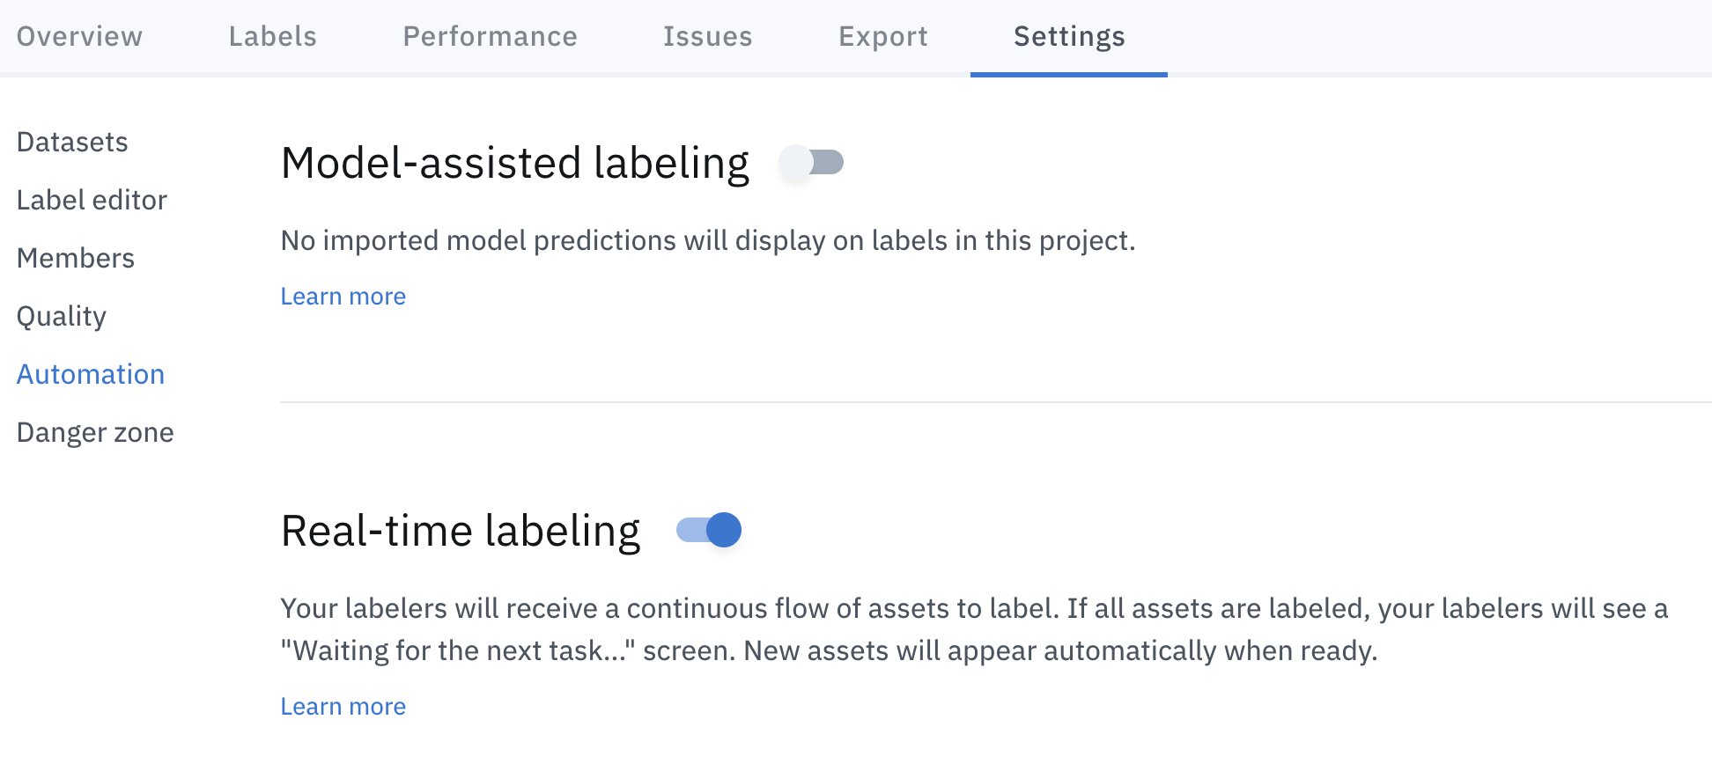Open the Export tab

pyautogui.click(x=882, y=36)
